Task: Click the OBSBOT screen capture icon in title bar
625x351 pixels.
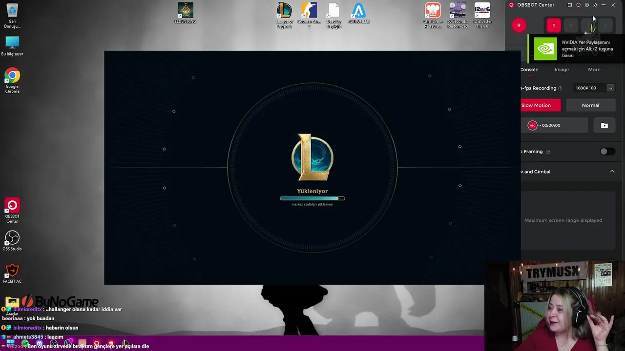Action: pos(570,5)
